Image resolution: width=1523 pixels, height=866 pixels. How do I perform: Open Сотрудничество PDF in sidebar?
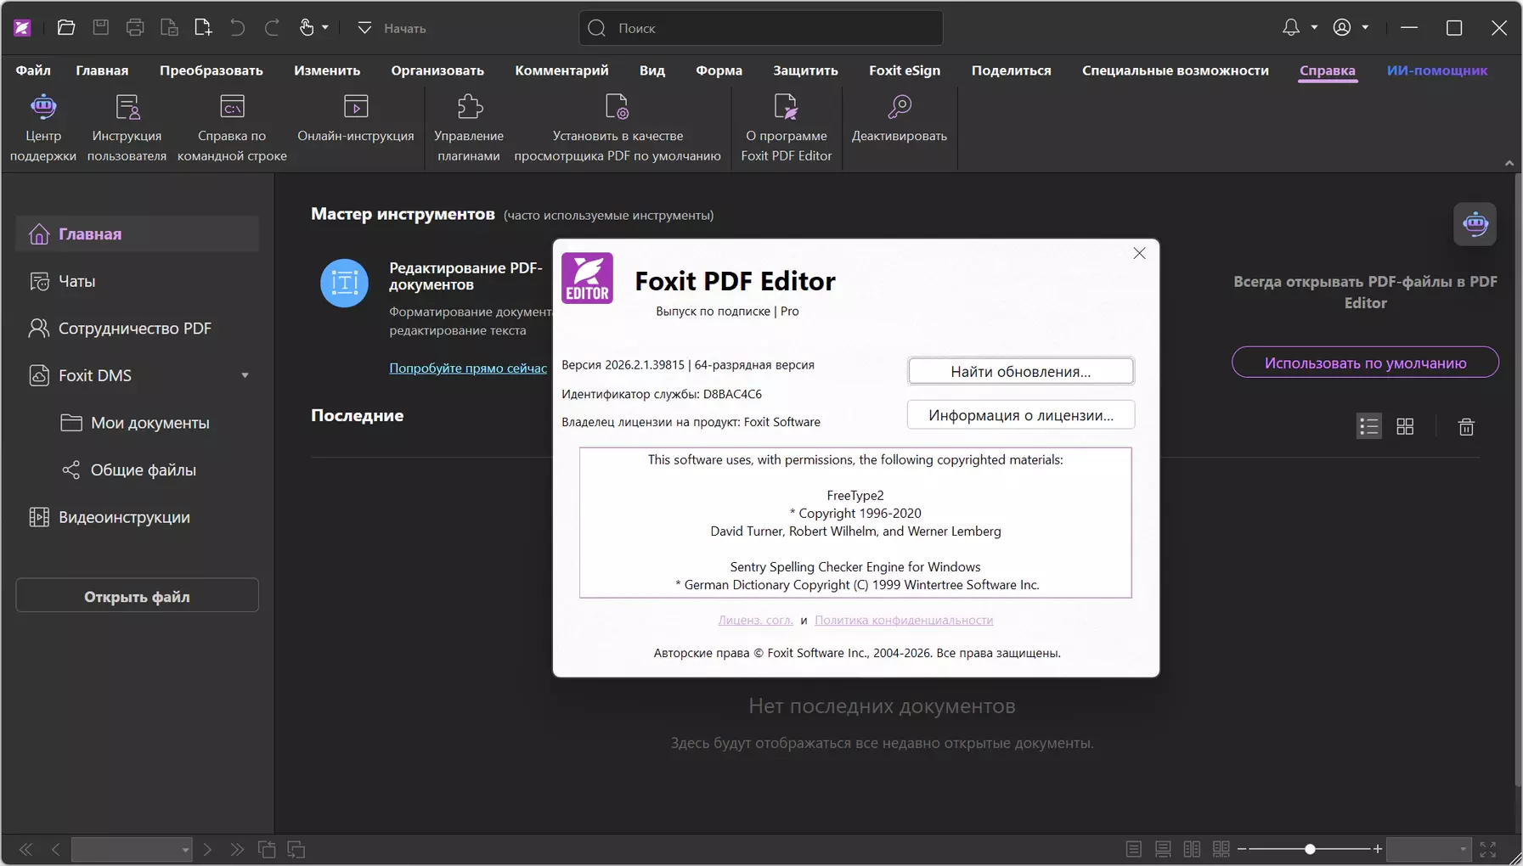point(137,329)
